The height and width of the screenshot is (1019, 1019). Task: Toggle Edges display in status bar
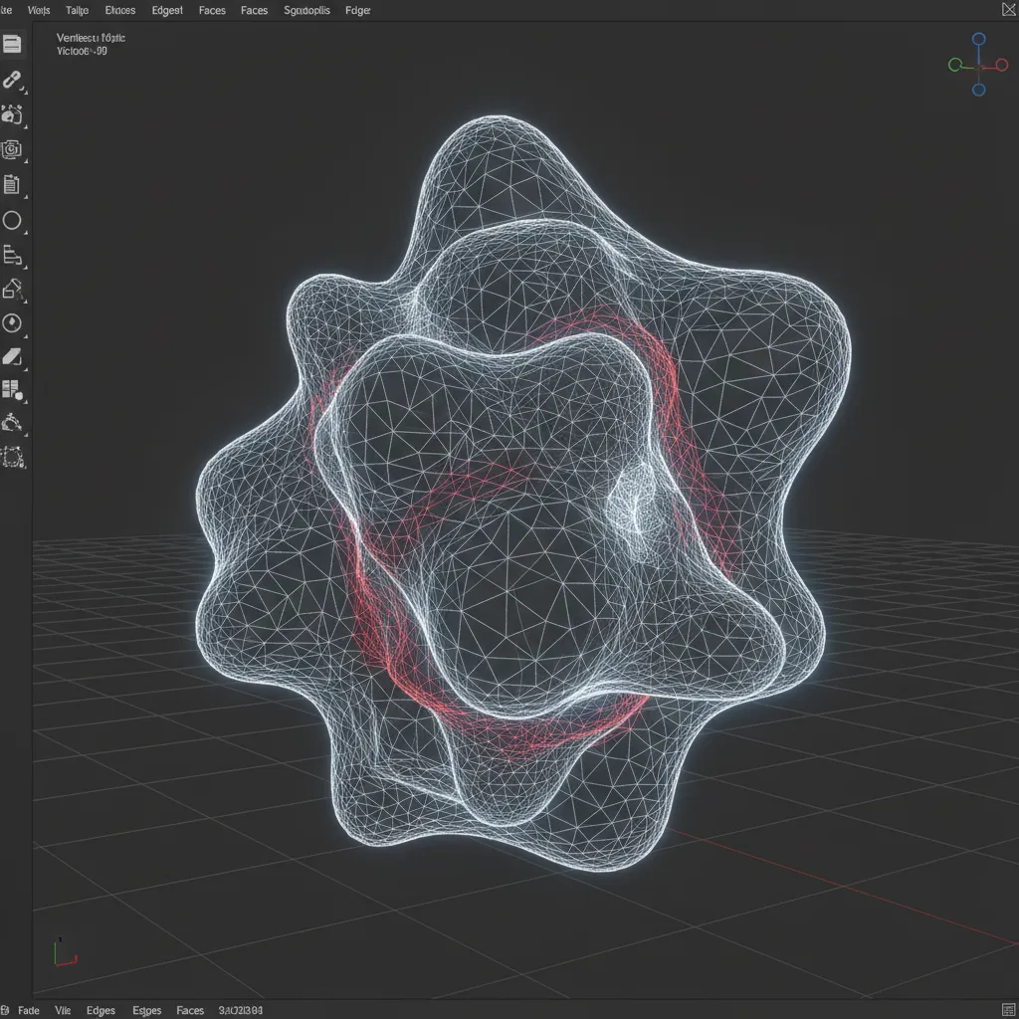[101, 1009]
